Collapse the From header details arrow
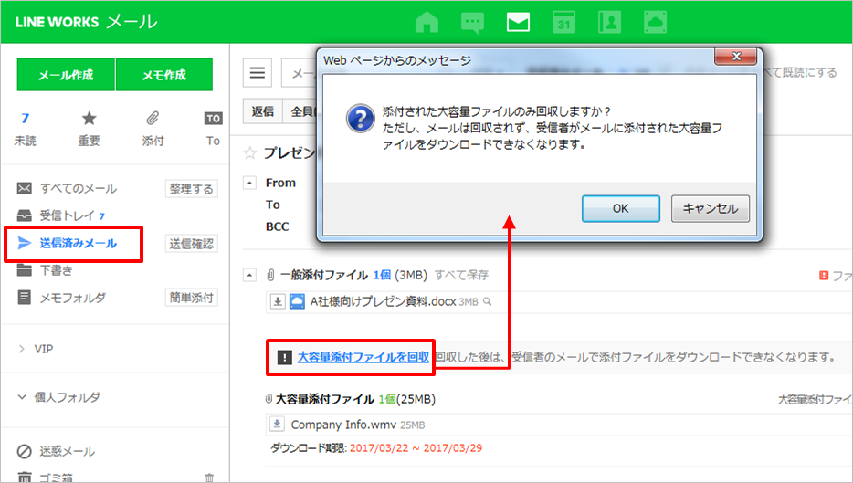Image resolution: width=853 pixels, height=483 pixels. [x=250, y=183]
